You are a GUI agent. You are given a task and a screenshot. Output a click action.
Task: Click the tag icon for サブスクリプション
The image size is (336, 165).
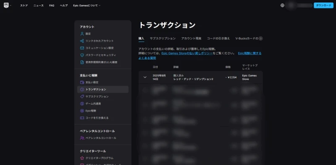click(82, 97)
